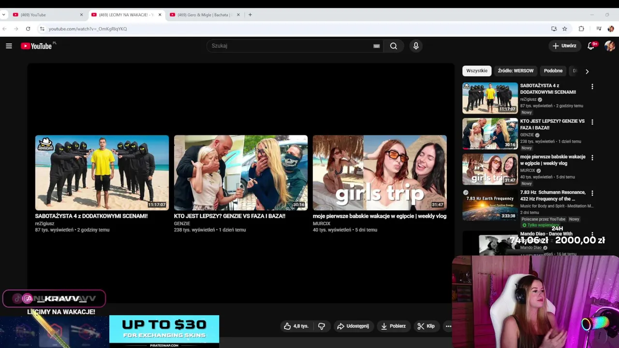Image resolution: width=619 pixels, height=348 pixels.
Task: Open the YouTube hamburger guide menu
Action: 9,46
